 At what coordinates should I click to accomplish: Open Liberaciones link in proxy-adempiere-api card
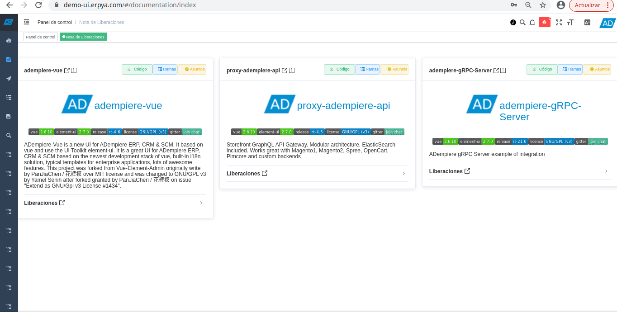[x=247, y=174]
